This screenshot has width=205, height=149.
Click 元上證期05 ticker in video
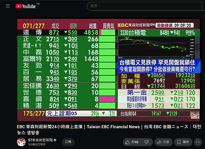point(81,113)
